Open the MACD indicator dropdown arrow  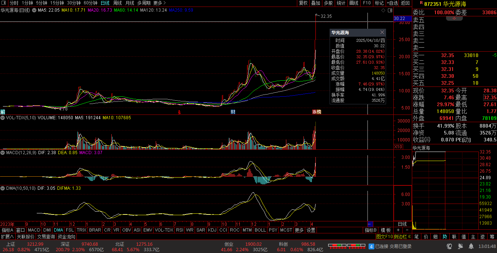click(x=3, y=153)
